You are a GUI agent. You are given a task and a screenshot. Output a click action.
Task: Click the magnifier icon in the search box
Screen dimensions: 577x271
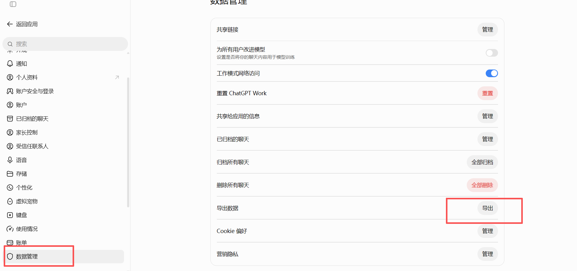[x=10, y=44]
